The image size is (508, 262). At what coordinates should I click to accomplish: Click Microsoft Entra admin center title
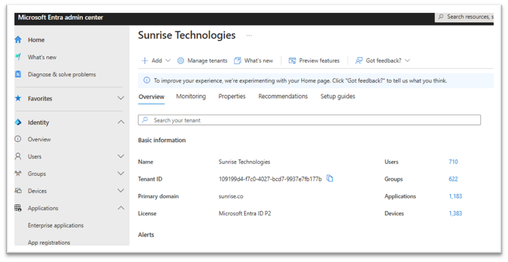(x=61, y=17)
